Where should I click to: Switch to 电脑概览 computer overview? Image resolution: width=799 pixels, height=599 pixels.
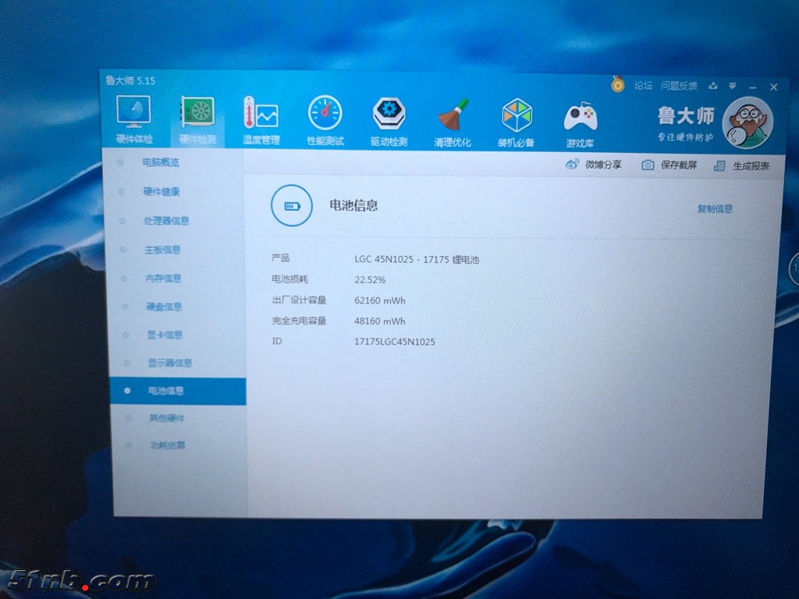(x=161, y=163)
